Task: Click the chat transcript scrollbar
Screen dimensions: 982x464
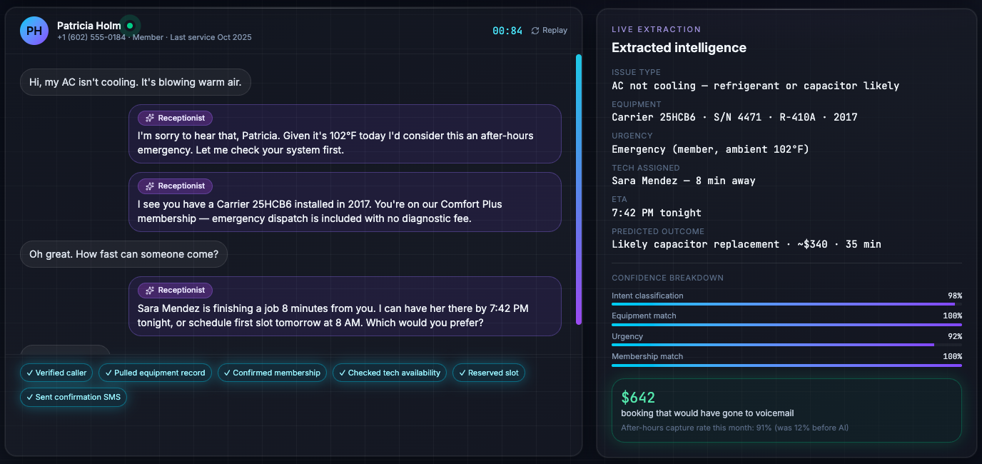Action: tap(579, 189)
